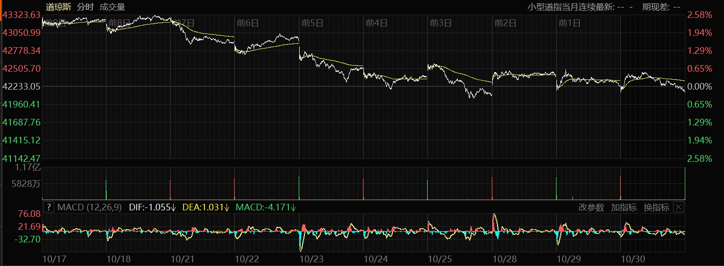Click the 42778.34 price axis label

point(22,50)
